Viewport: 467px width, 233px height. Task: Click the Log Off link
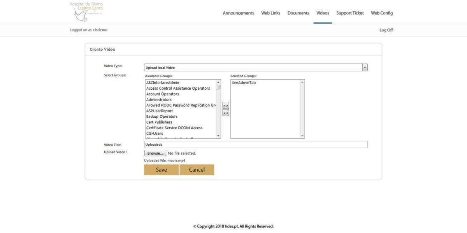[386, 30]
